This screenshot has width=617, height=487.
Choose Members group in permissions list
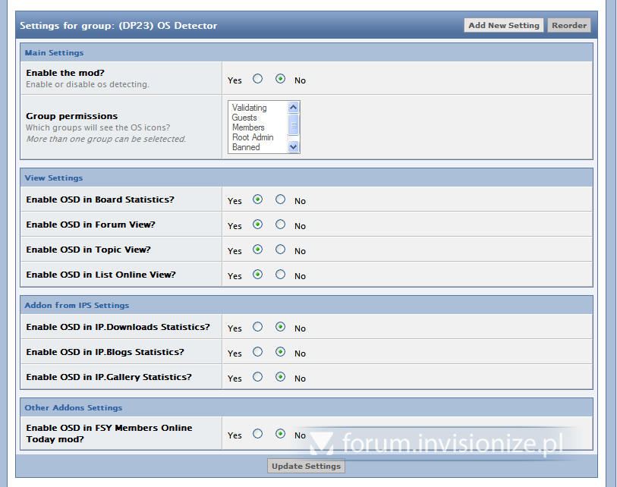click(x=248, y=127)
